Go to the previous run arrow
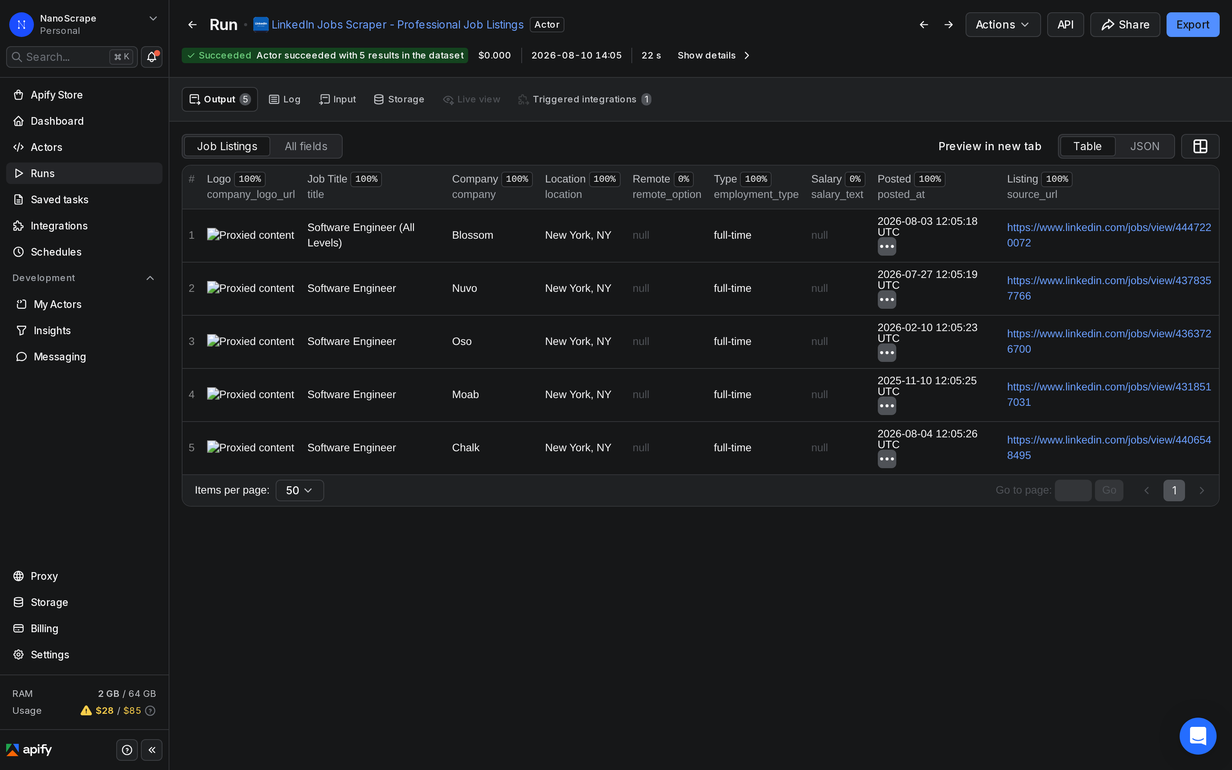 click(x=924, y=24)
